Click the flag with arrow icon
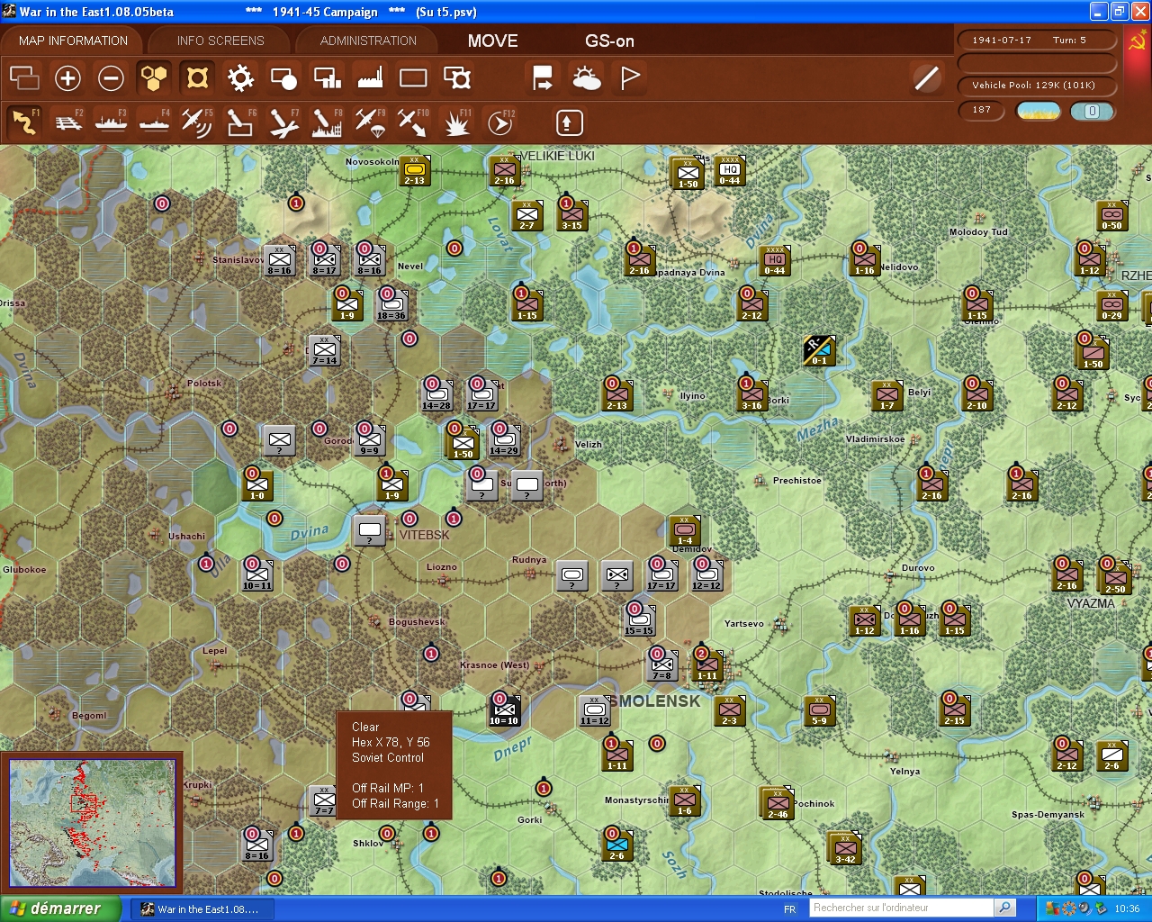The image size is (1152, 922). tap(543, 78)
